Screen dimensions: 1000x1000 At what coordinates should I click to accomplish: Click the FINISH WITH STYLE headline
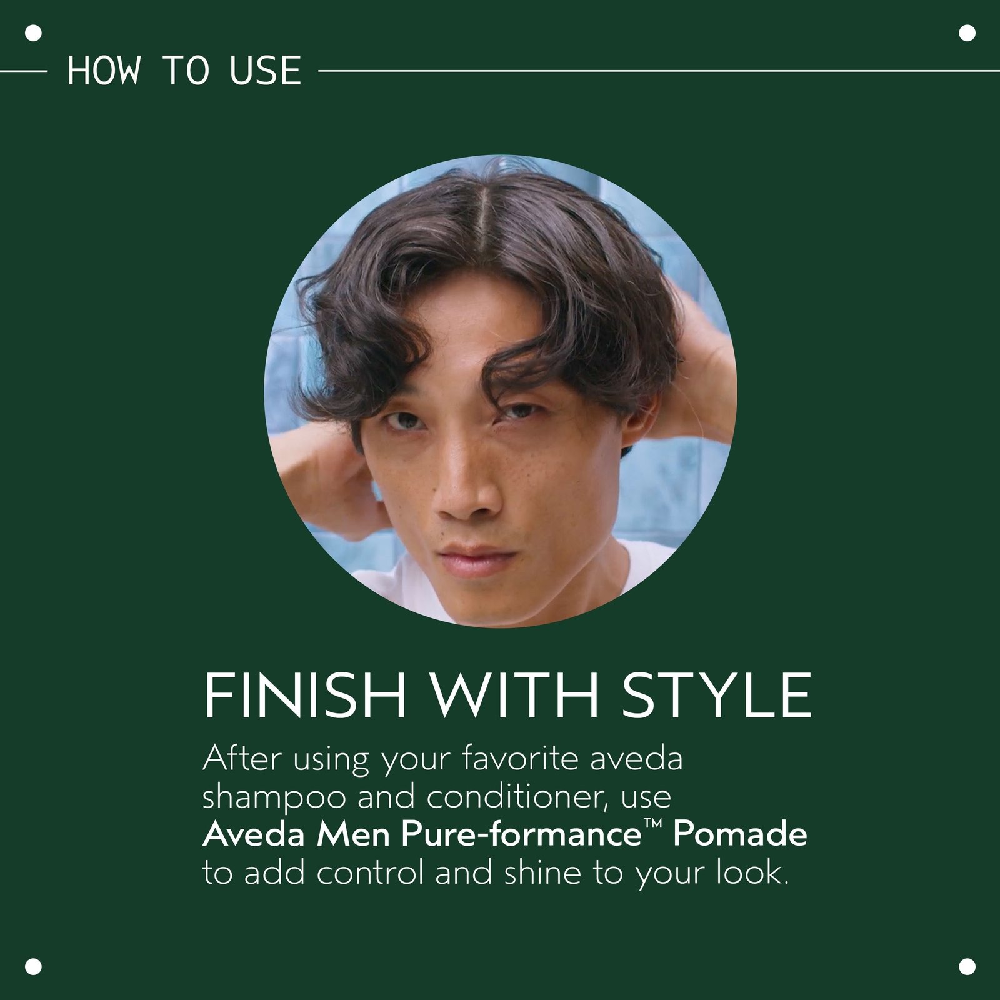coord(507,695)
